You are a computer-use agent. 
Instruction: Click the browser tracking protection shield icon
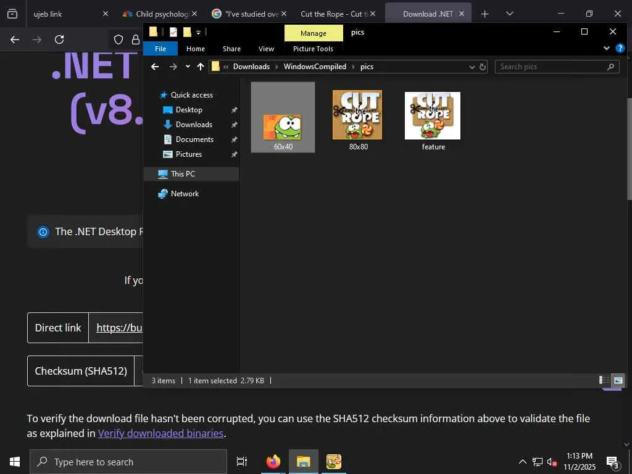[118, 39]
